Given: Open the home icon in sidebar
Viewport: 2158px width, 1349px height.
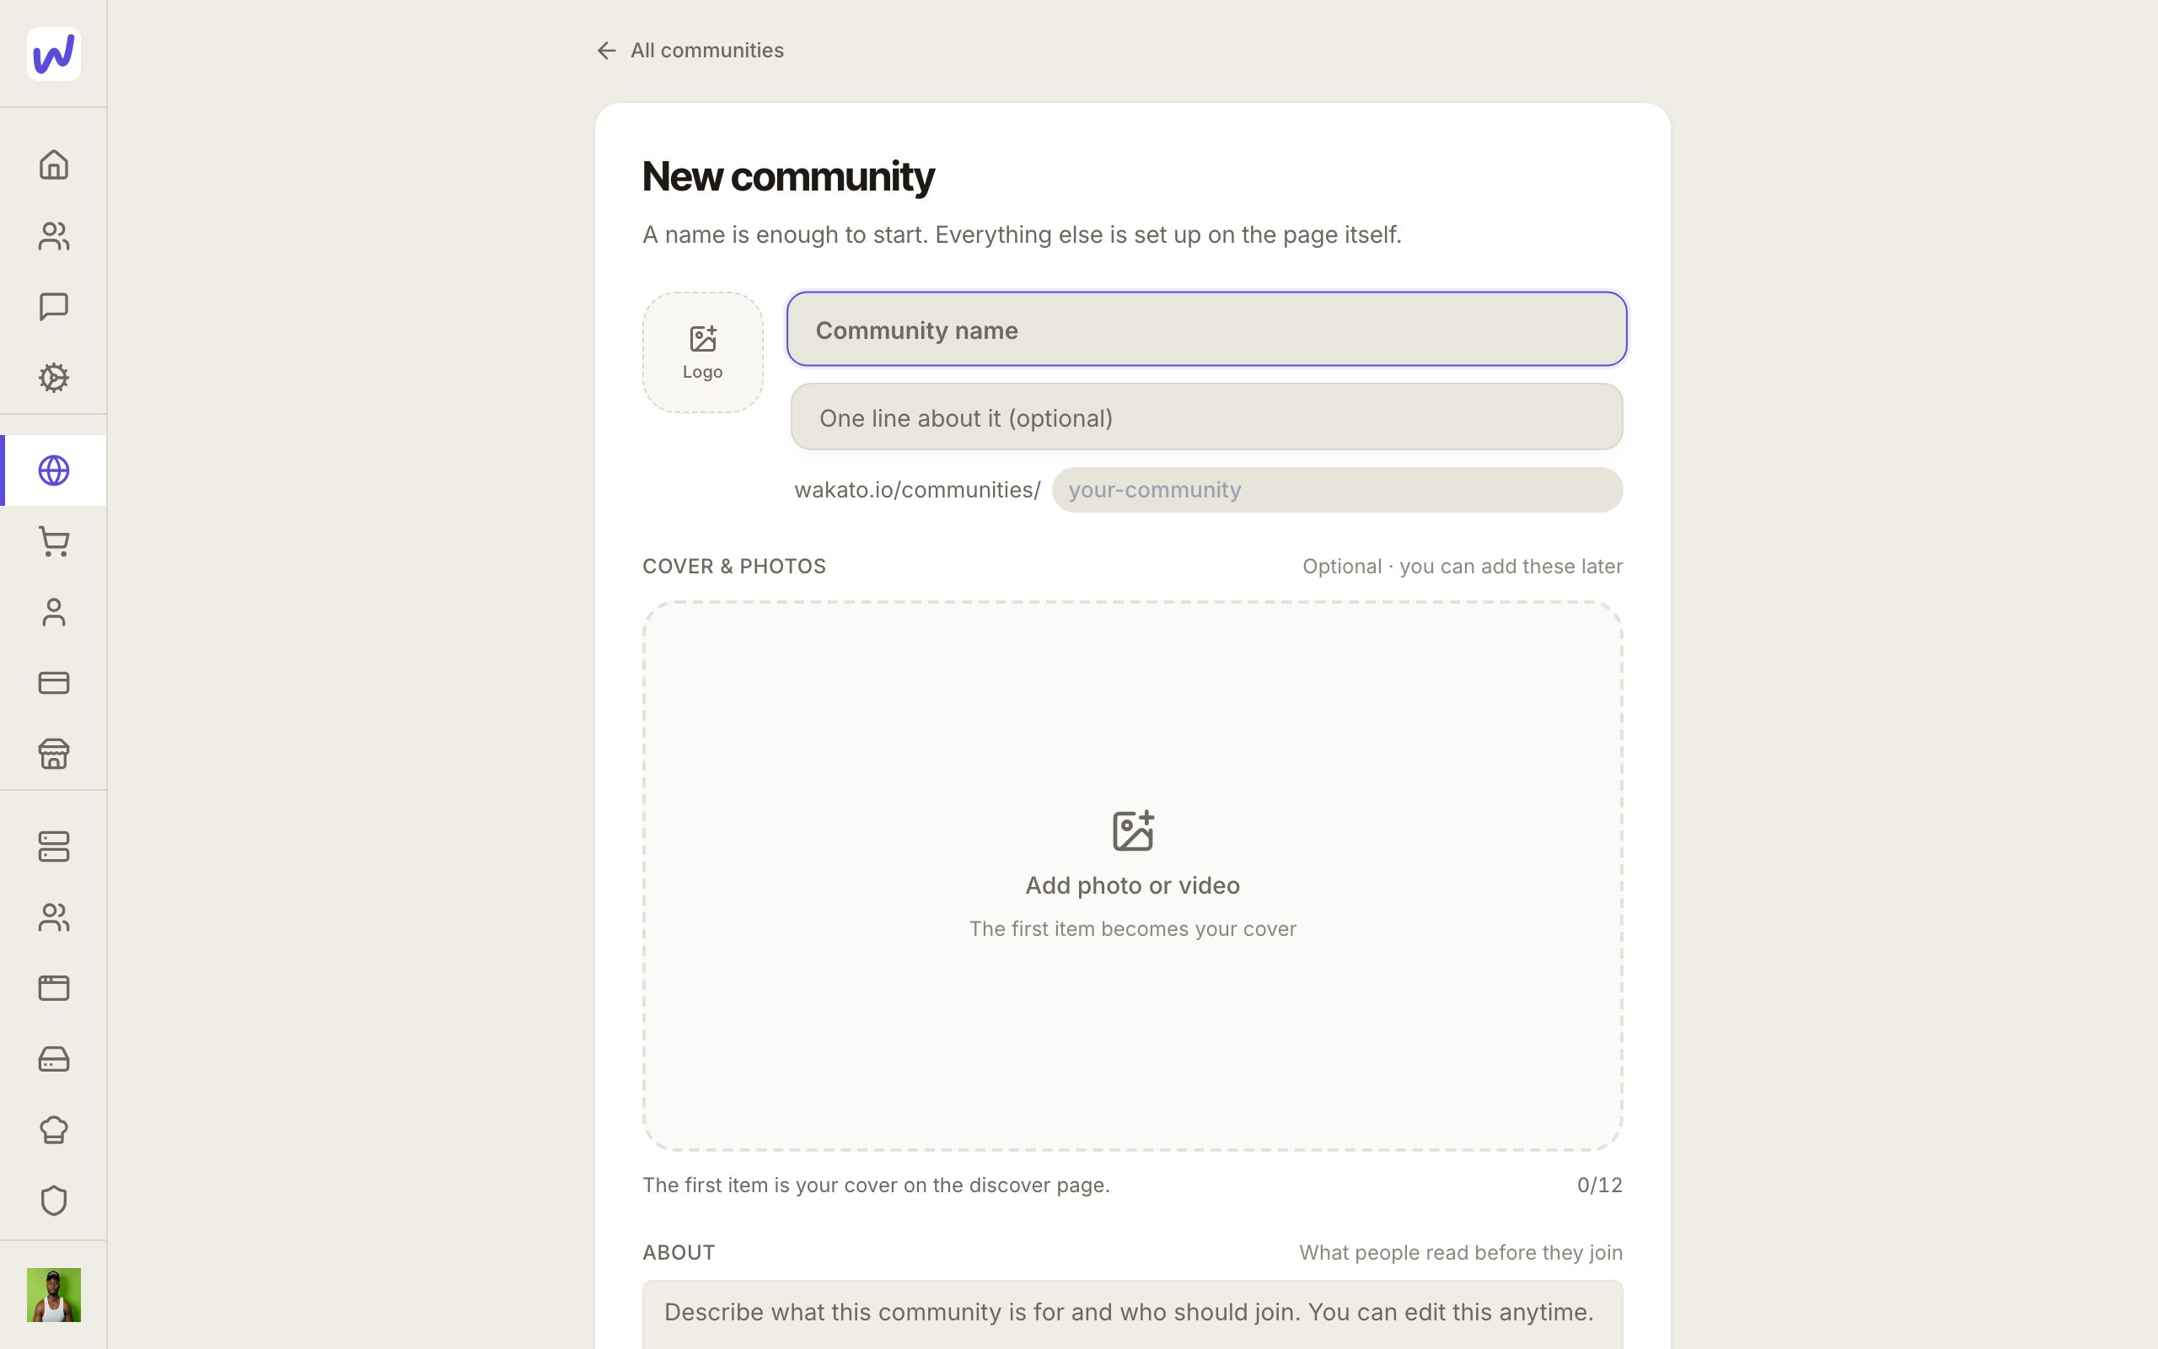Looking at the screenshot, I should click(53, 165).
